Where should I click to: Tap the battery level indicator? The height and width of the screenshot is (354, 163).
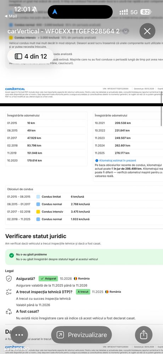coord(146,12)
